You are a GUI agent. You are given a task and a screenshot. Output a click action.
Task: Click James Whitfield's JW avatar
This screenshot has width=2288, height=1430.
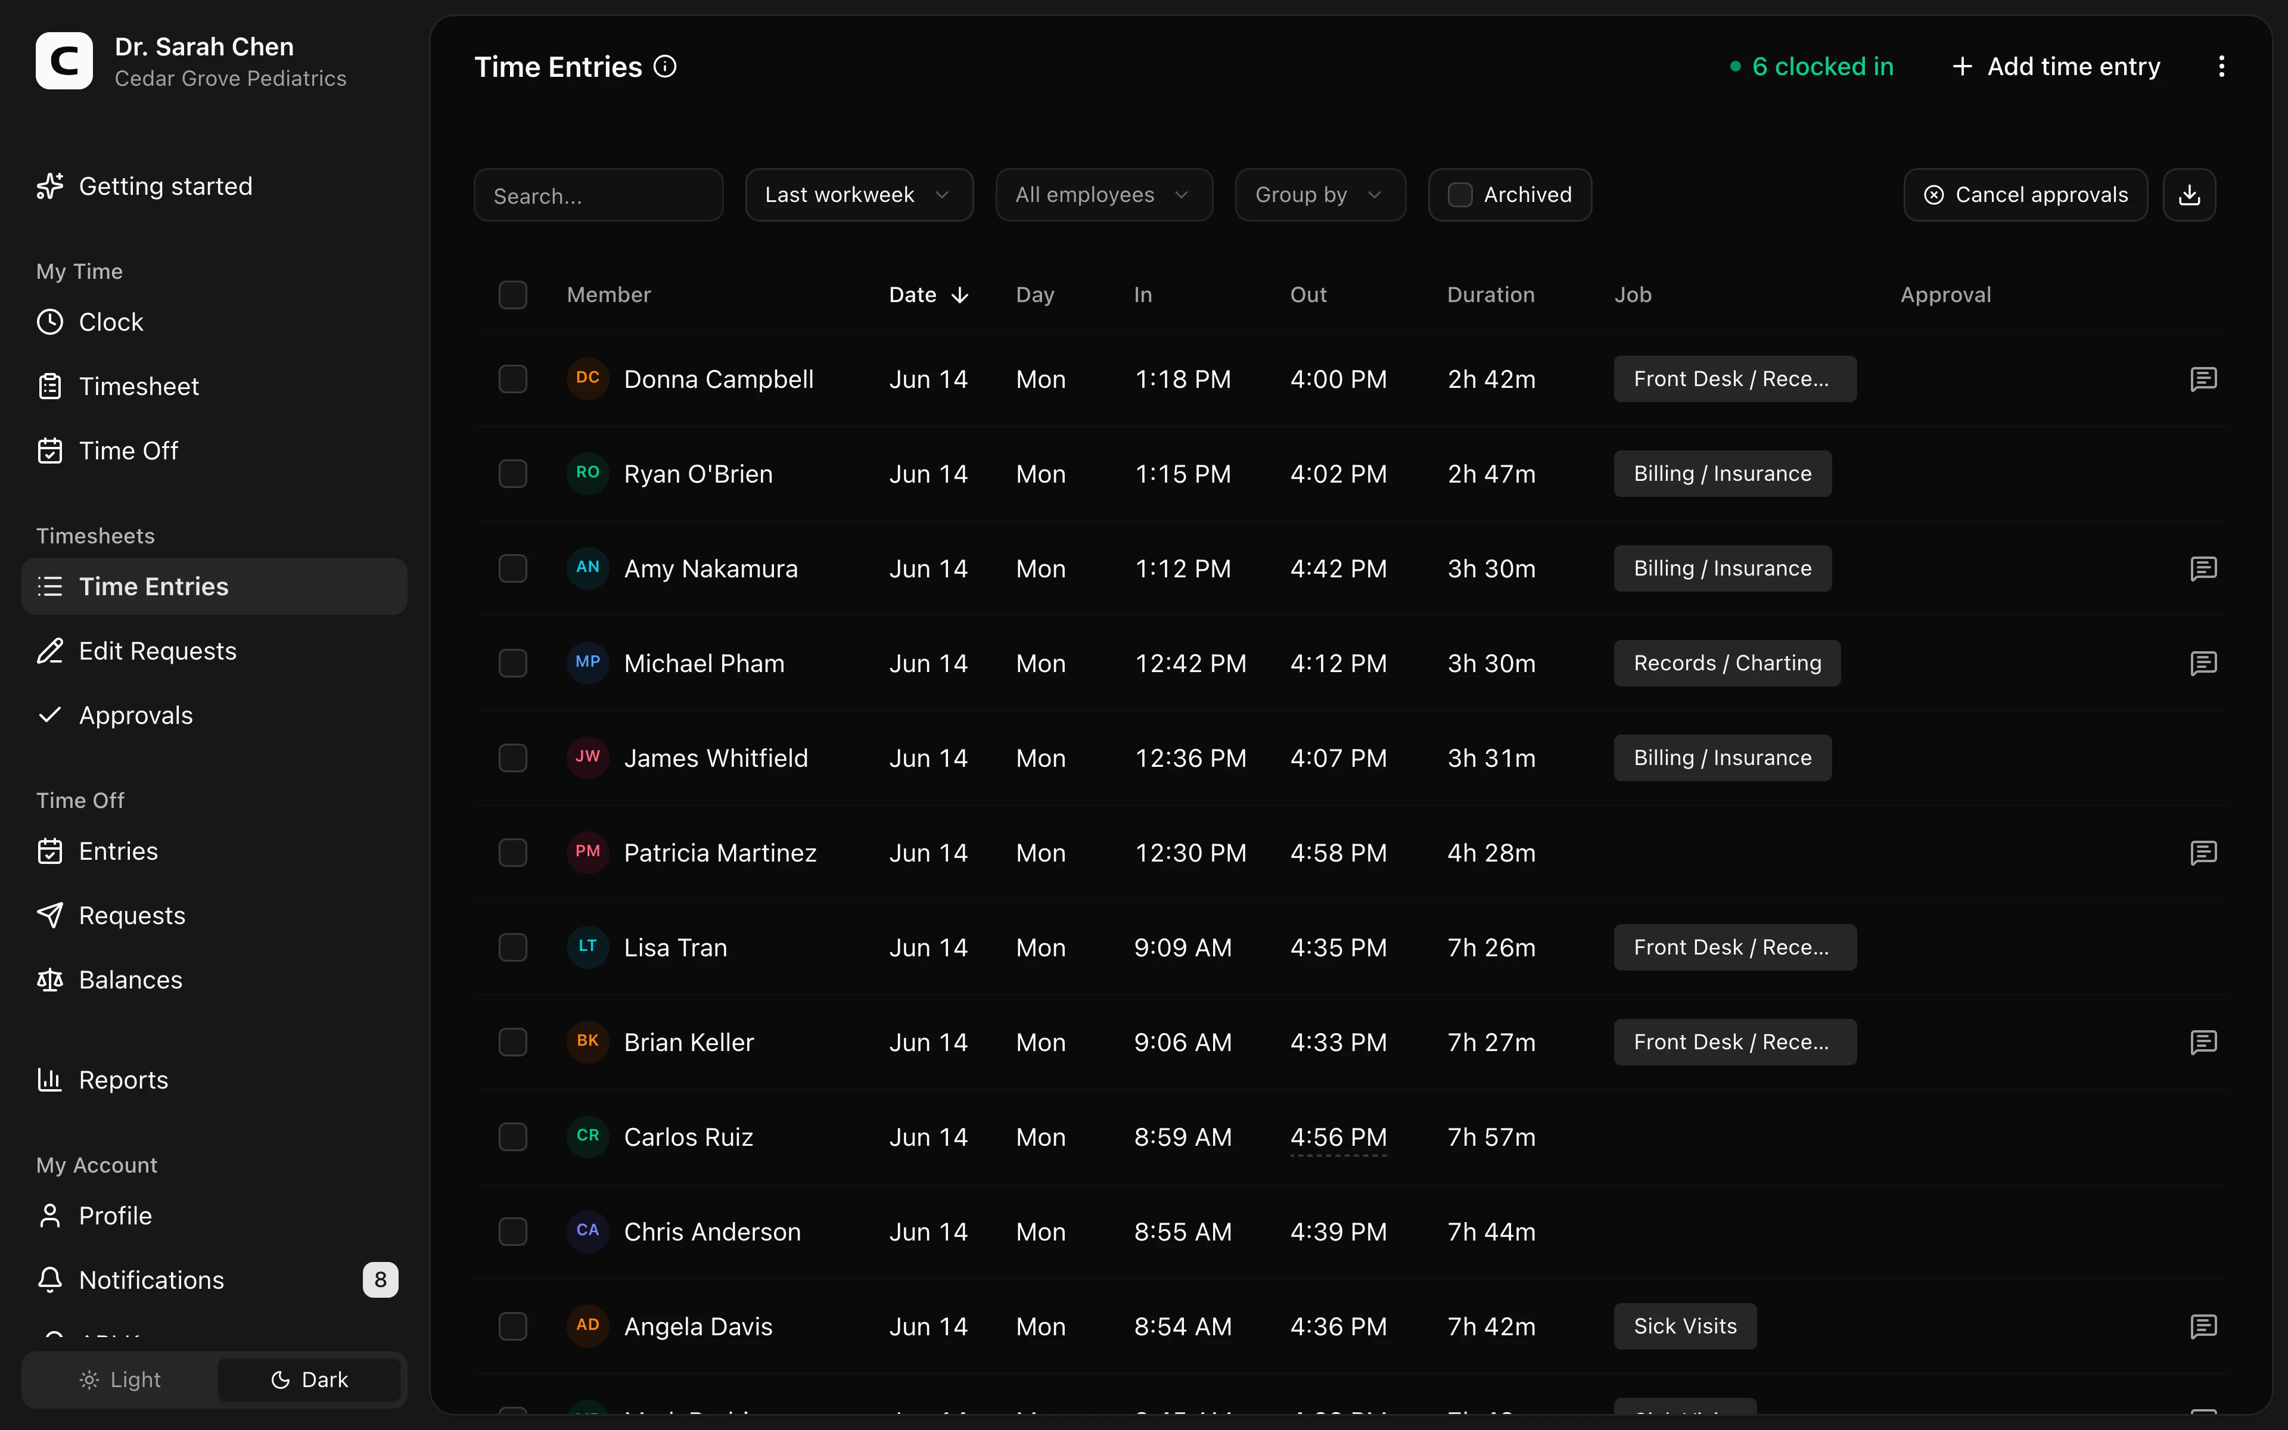(587, 757)
